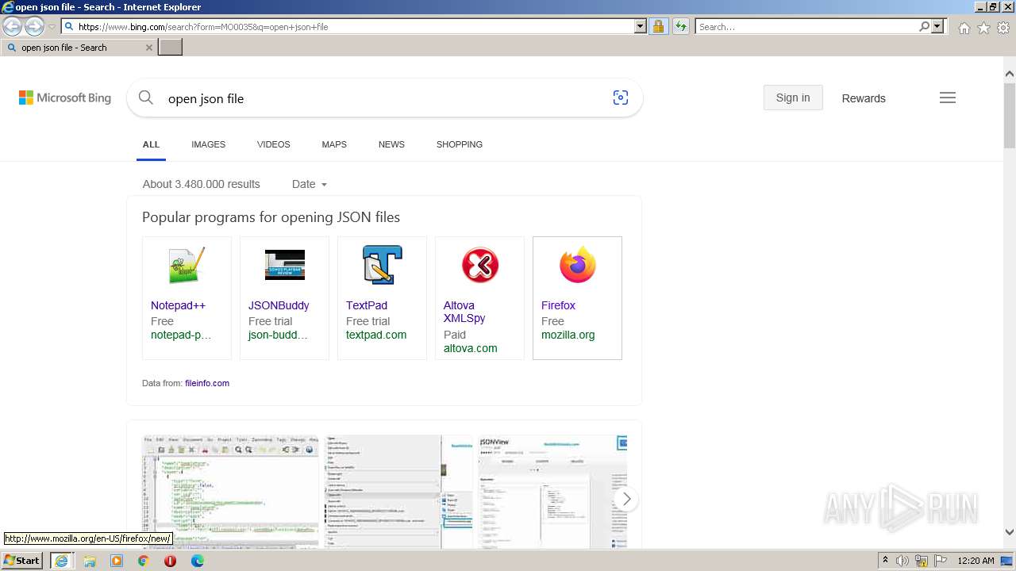Click the textpad.com text
This screenshot has height=571, width=1016.
tap(376, 335)
